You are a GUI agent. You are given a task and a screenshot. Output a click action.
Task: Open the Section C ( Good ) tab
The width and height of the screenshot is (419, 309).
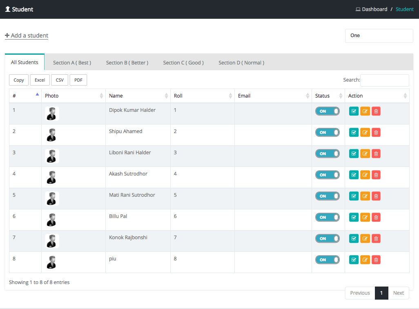coord(183,62)
